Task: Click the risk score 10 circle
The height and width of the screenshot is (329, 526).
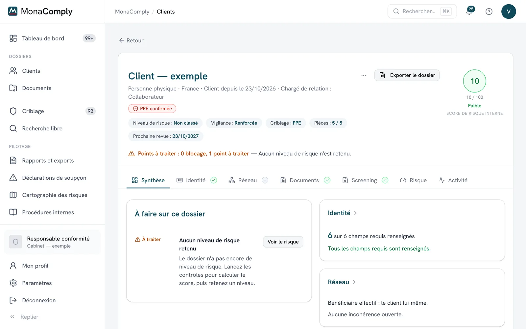Action: tap(474, 81)
